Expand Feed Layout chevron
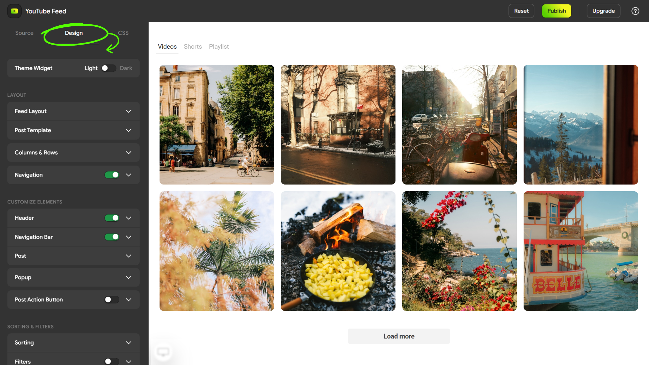 tap(128, 111)
